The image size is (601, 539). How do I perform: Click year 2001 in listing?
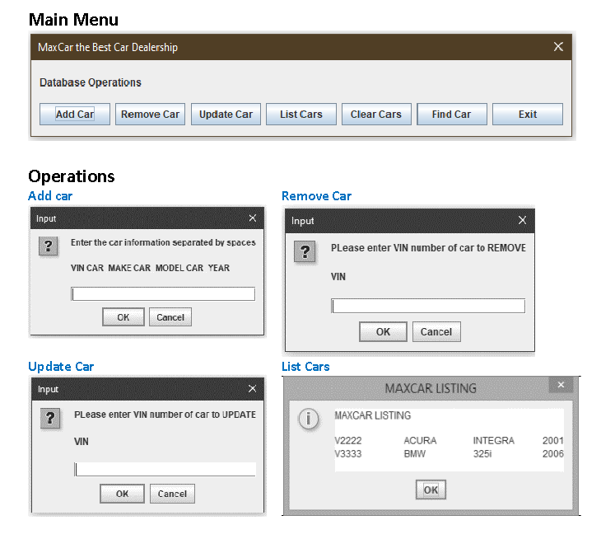pos(552,440)
